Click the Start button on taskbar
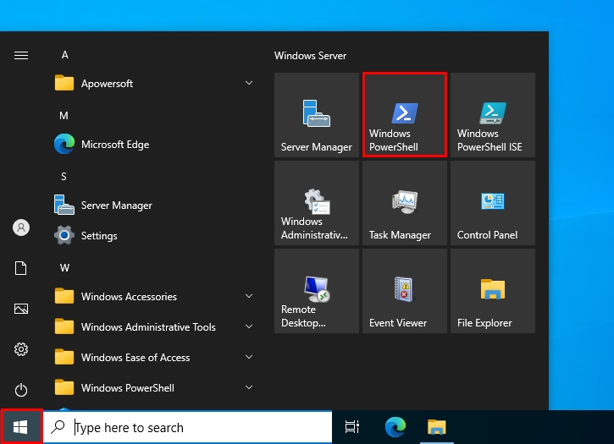Viewport: 614px width, 444px height. point(21,427)
